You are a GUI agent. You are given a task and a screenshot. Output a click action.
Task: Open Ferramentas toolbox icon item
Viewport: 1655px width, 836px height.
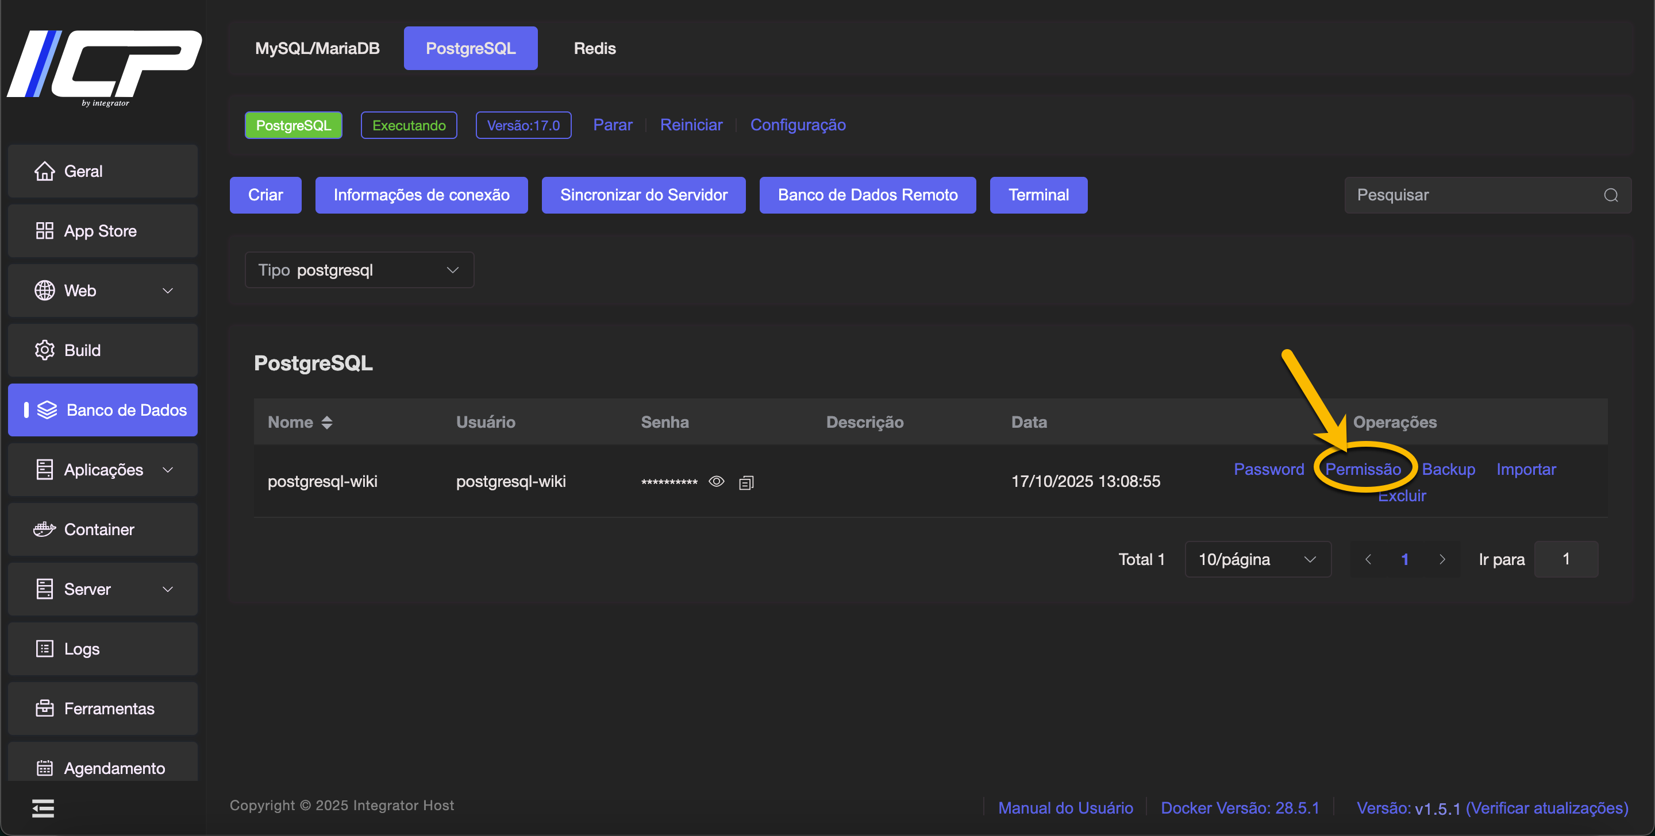click(44, 708)
